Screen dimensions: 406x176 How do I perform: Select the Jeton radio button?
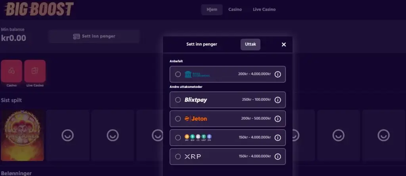tap(178, 119)
